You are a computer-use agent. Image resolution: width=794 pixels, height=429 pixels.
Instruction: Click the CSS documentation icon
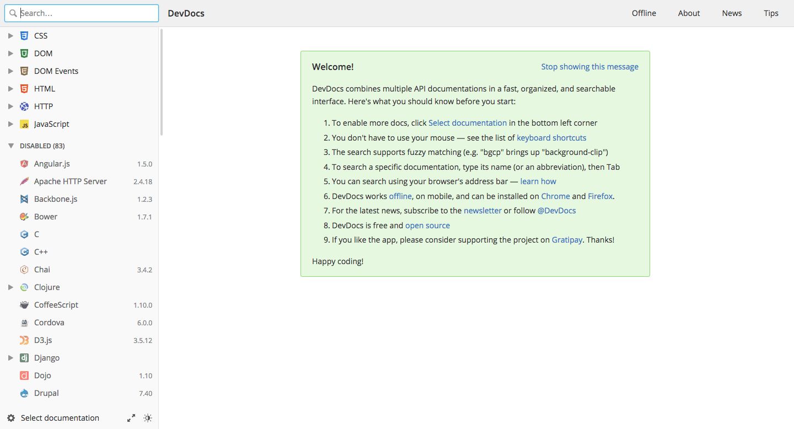(x=25, y=35)
